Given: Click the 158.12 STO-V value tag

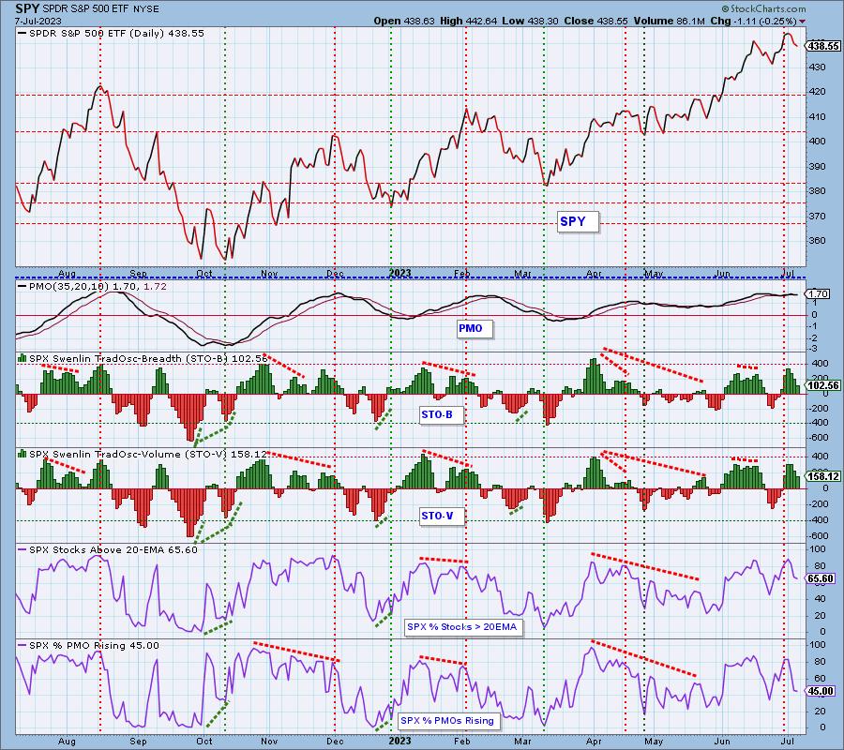Looking at the screenshot, I should coord(823,476).
